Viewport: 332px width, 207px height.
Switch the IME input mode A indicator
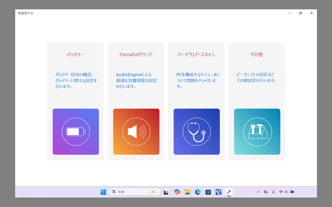click(273, 192)
